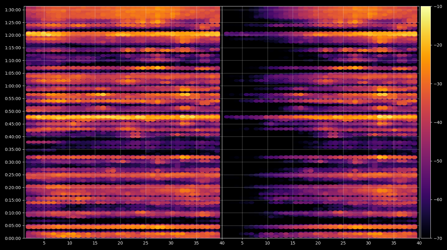Click x-axis label 40 between the two spectrograms
The height and width of the screenshot is (250, 447).
click(222, 243)
